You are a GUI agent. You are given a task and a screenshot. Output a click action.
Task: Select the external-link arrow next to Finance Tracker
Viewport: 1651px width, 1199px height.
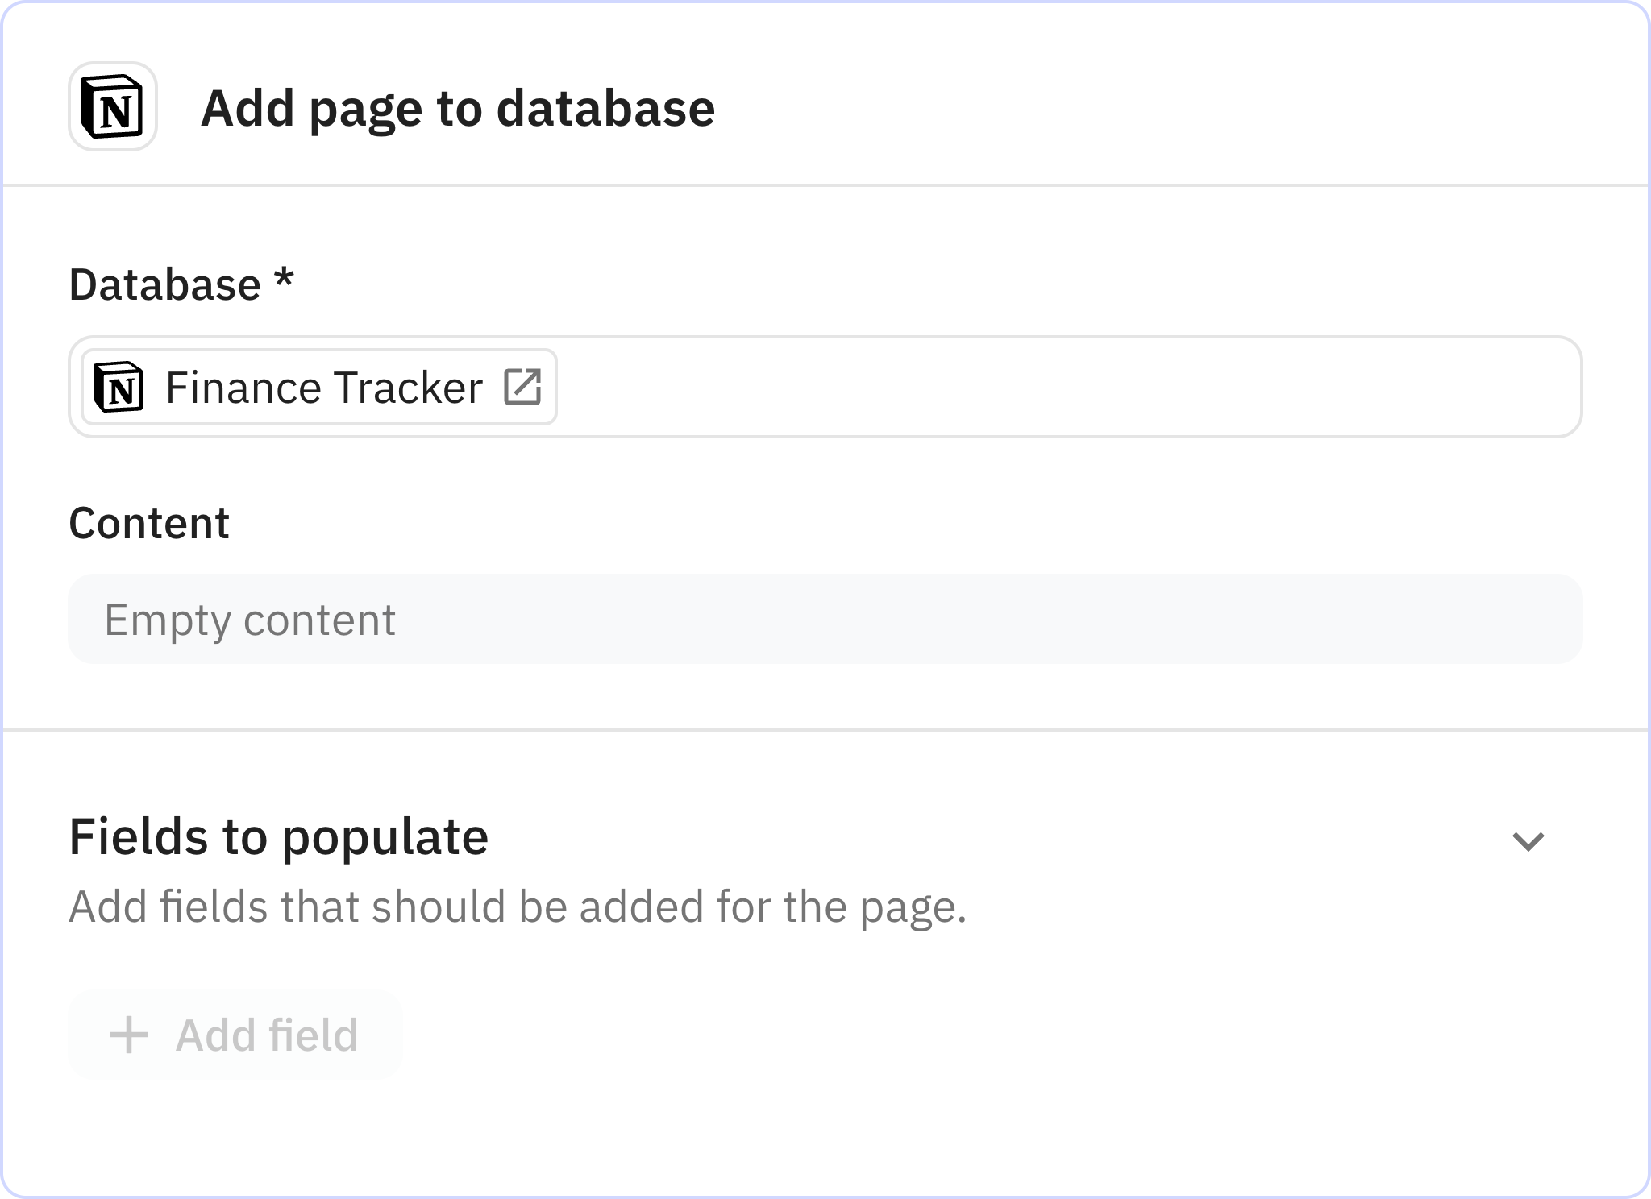524,388
